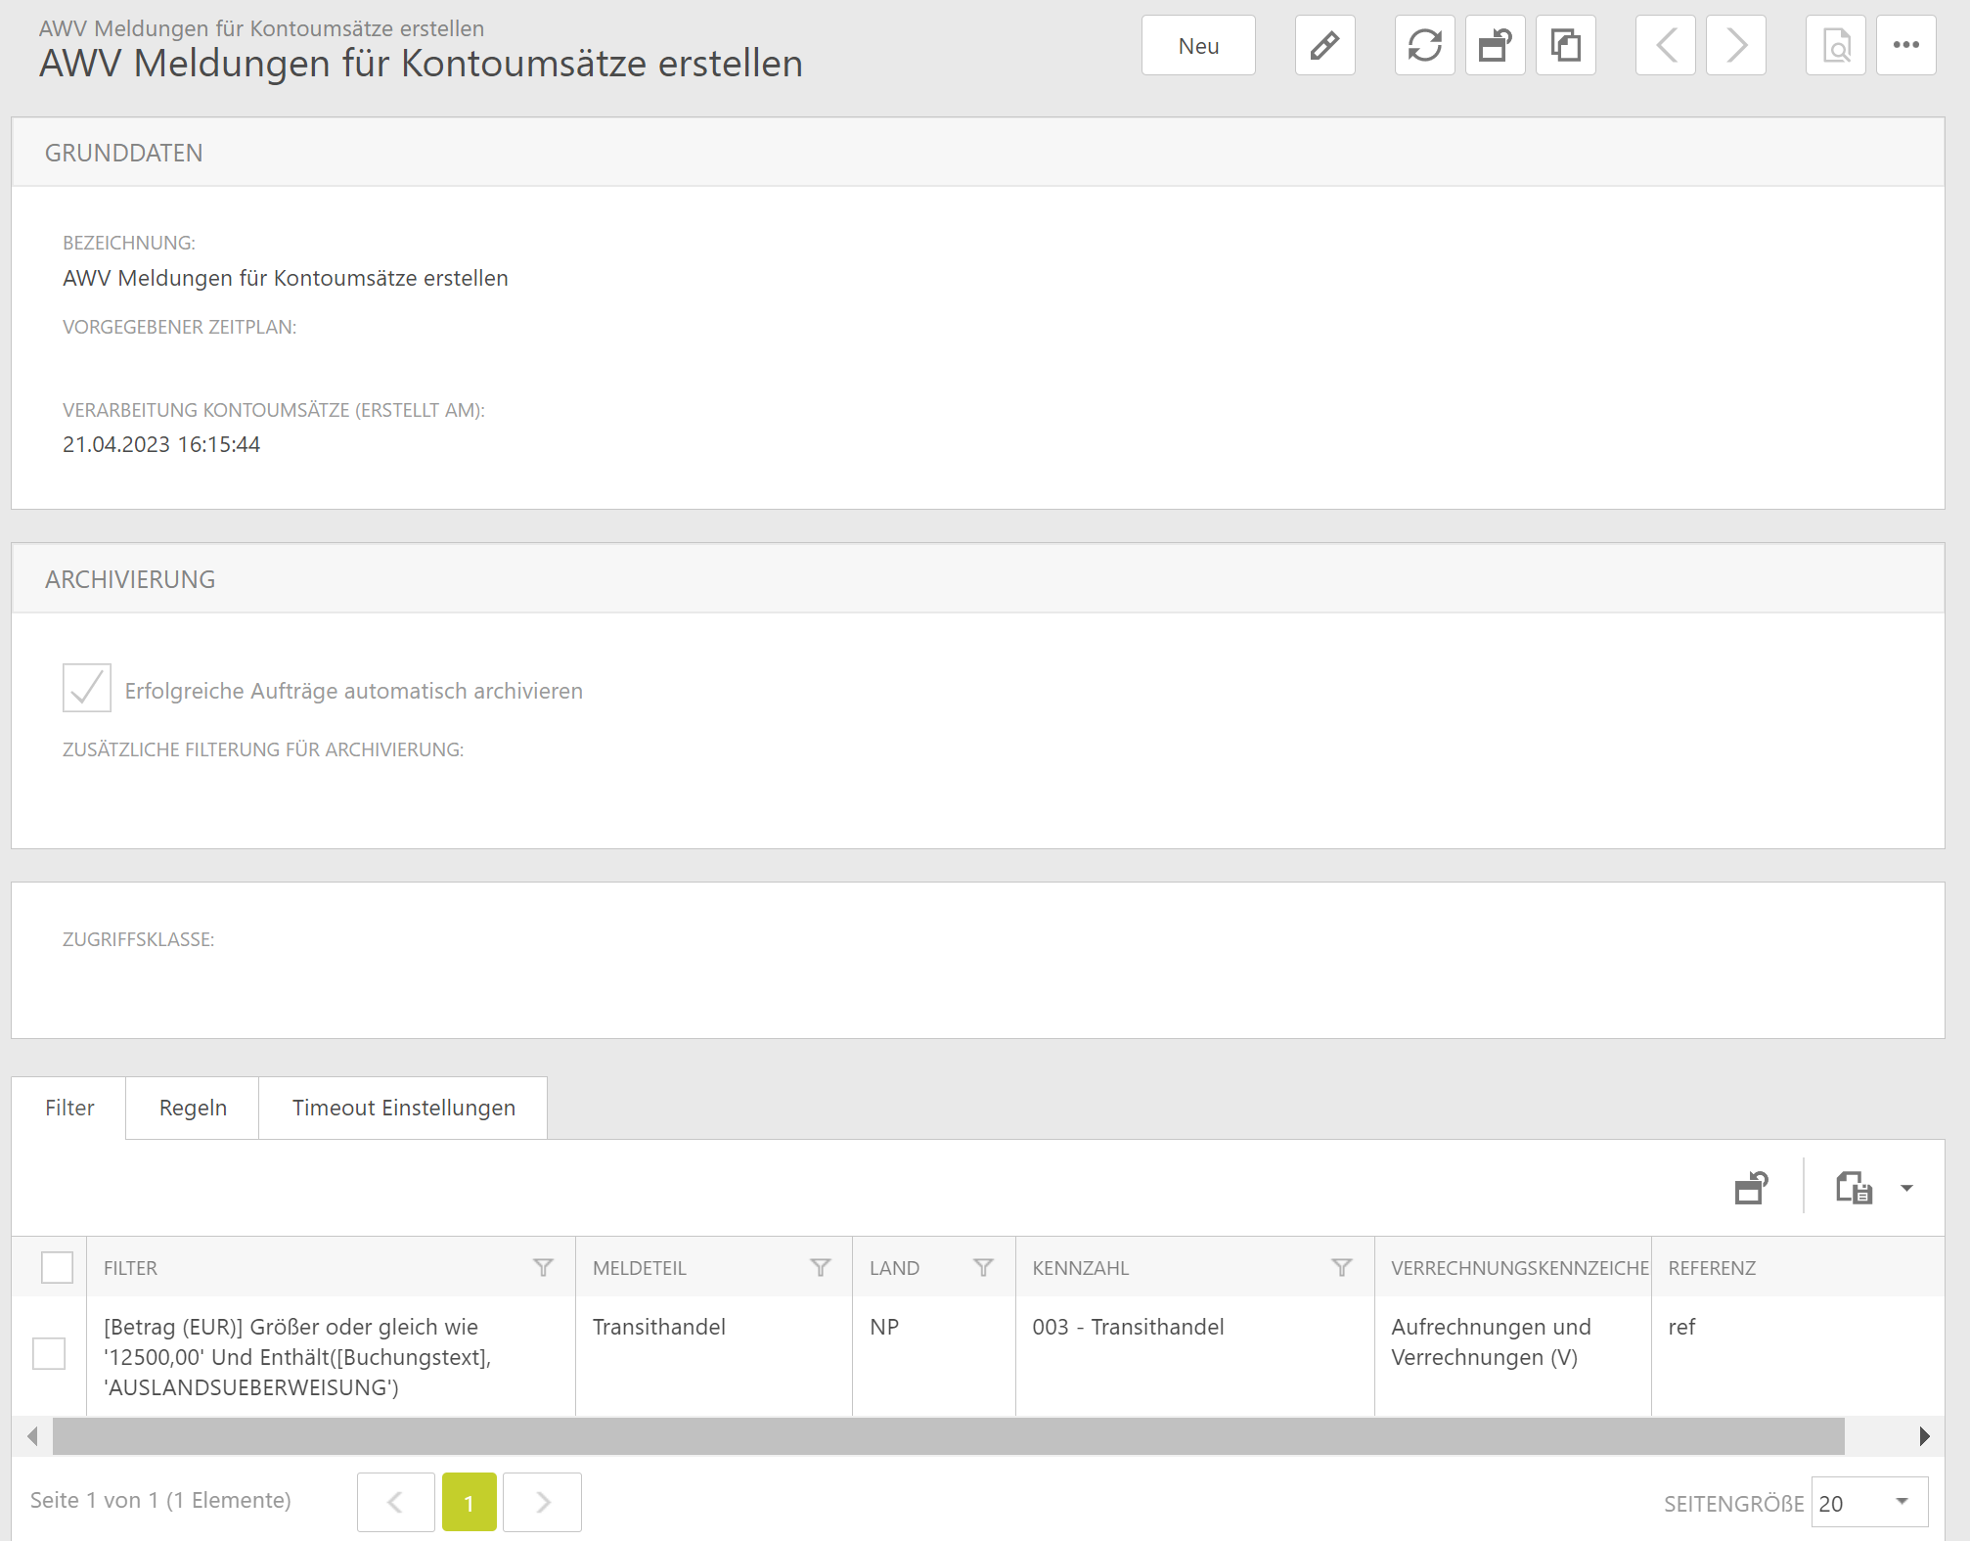The height and width of the screenshot is (1541, 1970).
Task: Toggle 'Erfolgreiche Aufträge automatisch archivieren' checkbox
Action: (87, 688)
